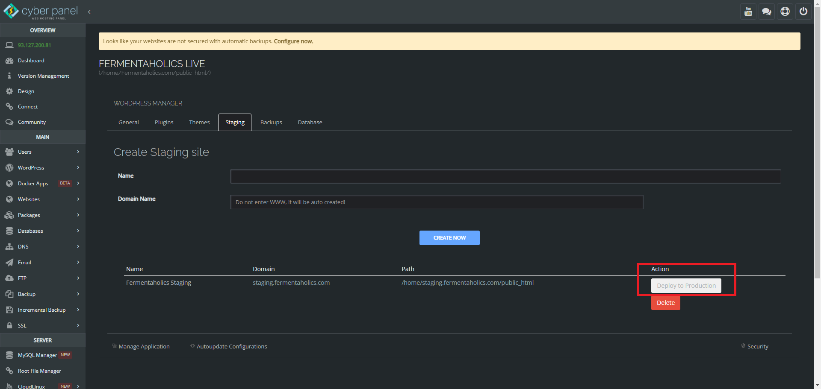Click the MySQL Manager database icon
Screen dimensions: 821x389
tap(9, 355)
